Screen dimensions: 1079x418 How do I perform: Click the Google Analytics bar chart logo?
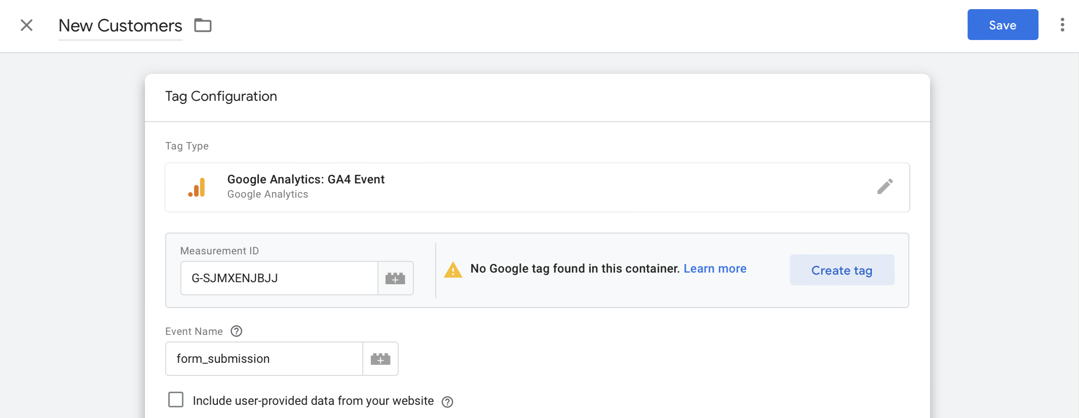(x=197, y=187)
